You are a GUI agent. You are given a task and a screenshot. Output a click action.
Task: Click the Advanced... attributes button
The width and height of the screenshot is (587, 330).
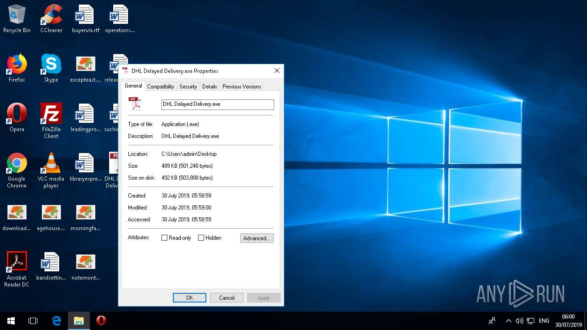coord(257,238)
